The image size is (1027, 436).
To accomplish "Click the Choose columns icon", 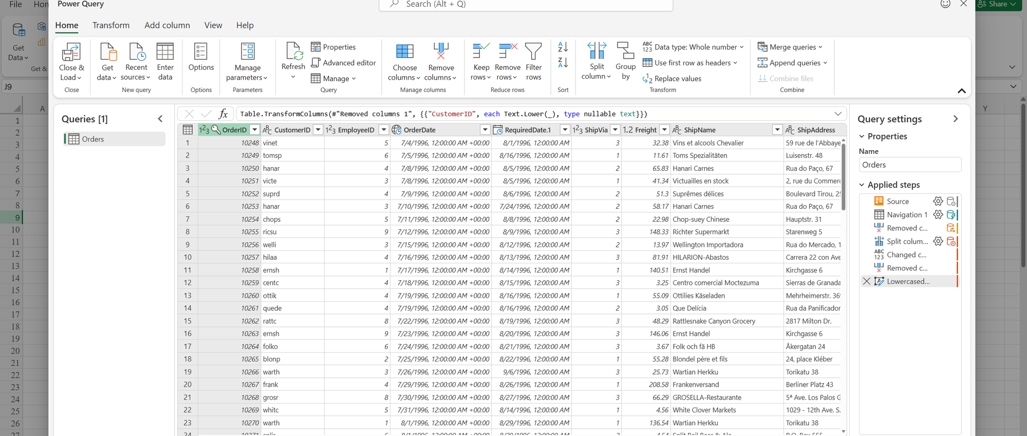I will [x=404, y=52].
